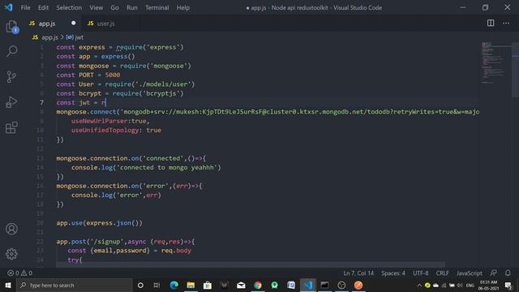Split the editor to the right
Viewport: 519px width, 292px height.
pyautogui.click(x=491, y=24)
